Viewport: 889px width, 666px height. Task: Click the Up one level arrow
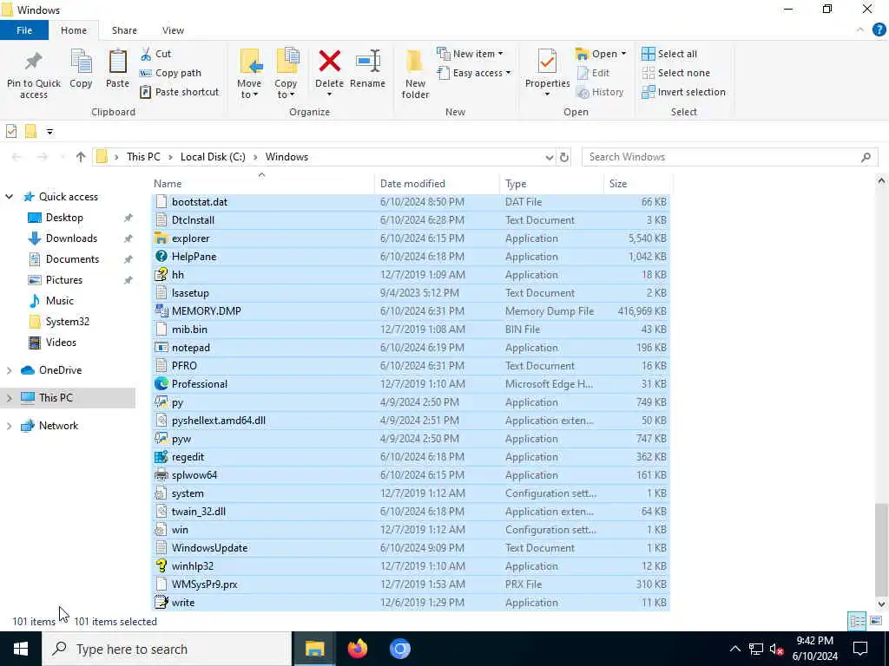81,157
